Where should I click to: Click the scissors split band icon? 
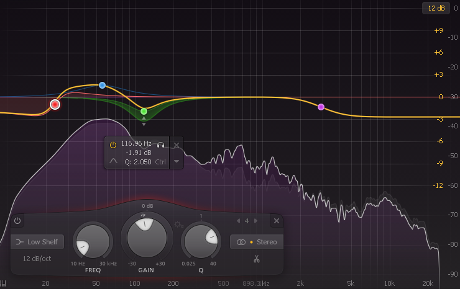[255, 259]
